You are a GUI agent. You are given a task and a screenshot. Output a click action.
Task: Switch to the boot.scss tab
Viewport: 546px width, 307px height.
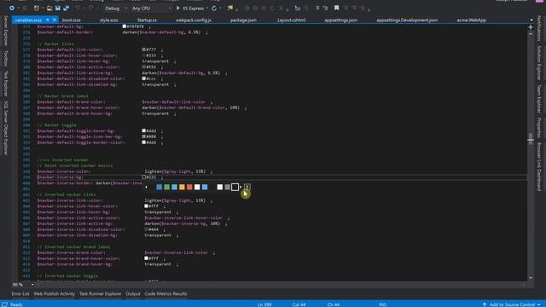(x=72, y=20)
